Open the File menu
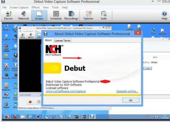Image resolution: width=170 pixels, height=122 pixels. pyautogui.click(x=5, y=8)
